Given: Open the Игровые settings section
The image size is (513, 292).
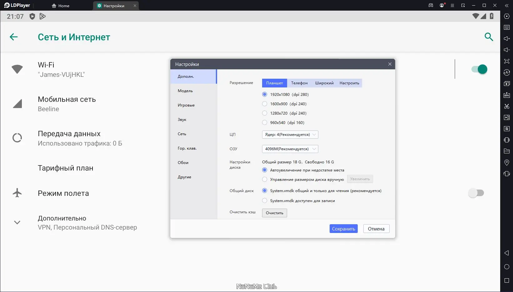Looking at the screenshot, I should tap(193, 105).
